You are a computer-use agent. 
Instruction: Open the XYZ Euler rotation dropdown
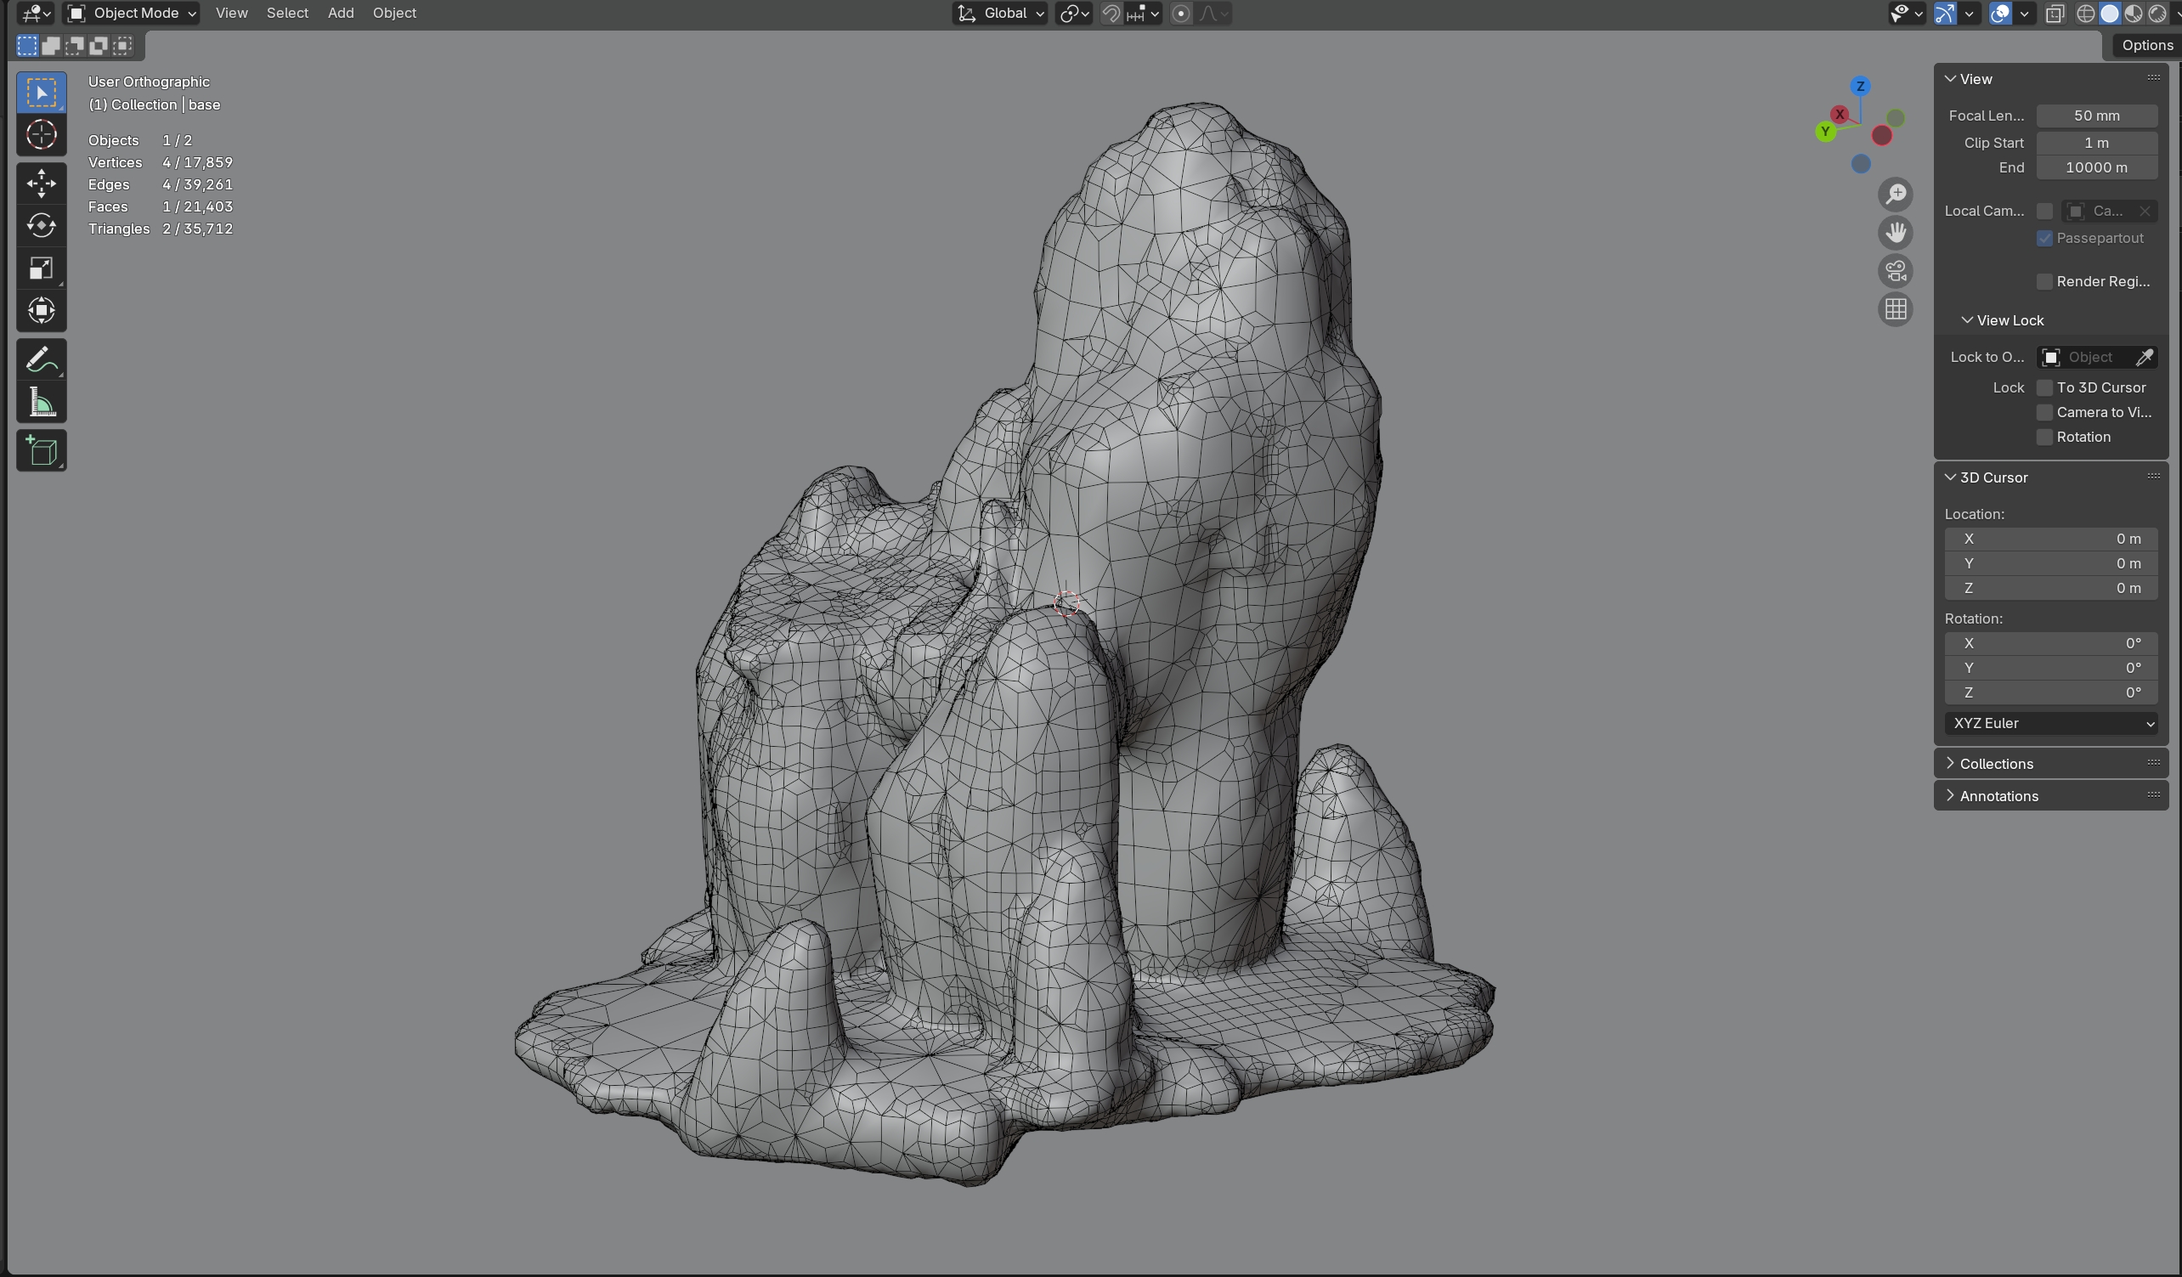[2050, 723]
